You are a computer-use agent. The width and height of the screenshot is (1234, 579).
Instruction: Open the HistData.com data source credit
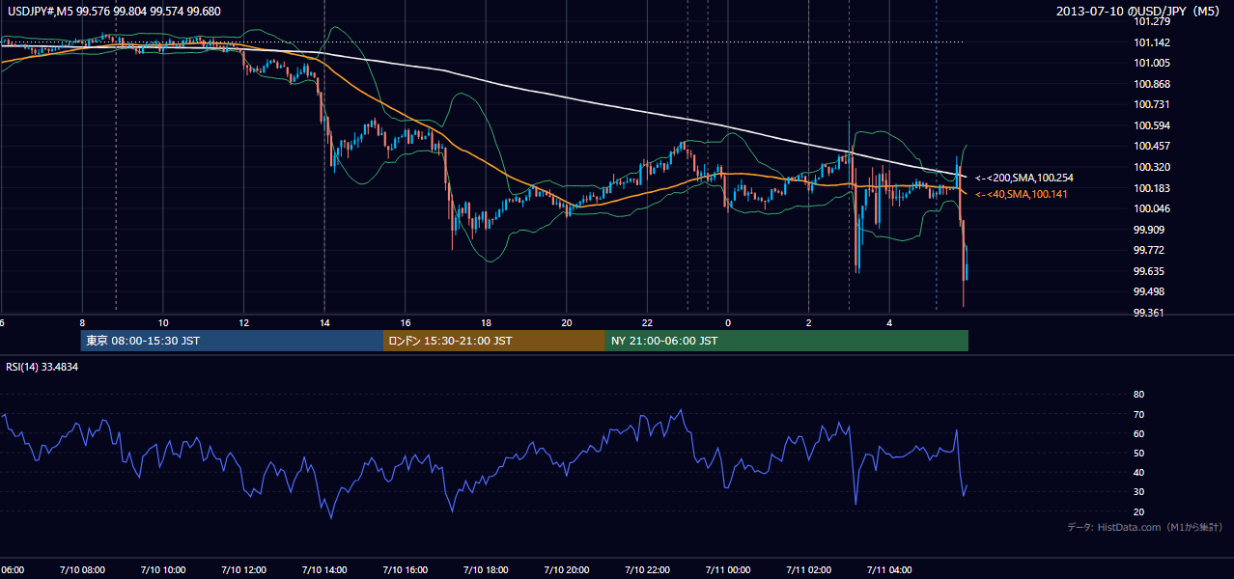pyautogui.click(x=1145, y=527)
